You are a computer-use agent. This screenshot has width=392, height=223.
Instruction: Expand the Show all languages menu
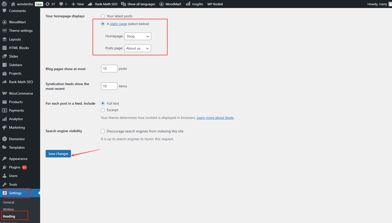pyautogui.click(x=138, y=4)
